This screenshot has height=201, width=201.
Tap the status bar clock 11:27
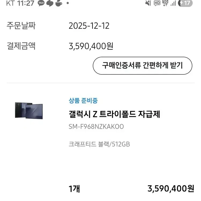(x=27, y=3)
